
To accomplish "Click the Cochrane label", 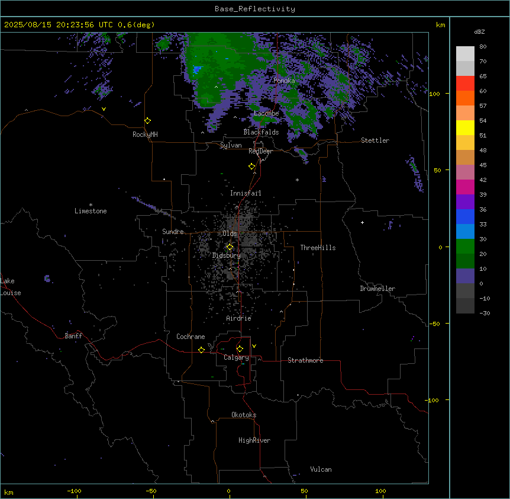I will click(191, 337).
